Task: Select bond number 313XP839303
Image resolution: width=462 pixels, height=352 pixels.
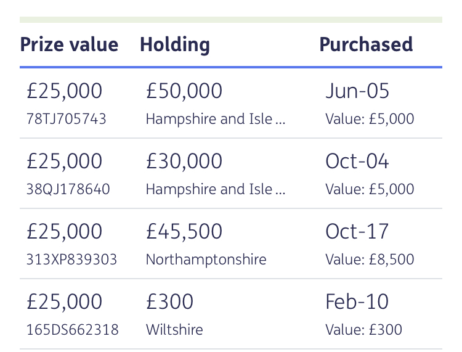Action: click(x=71, y=260)
